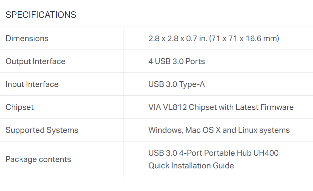Select the Output Interface label

(x=35, y=61)
